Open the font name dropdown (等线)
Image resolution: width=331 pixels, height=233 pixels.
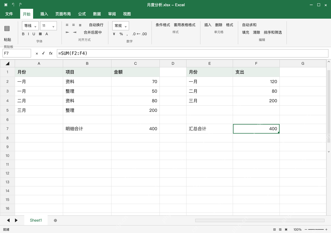point(31,26)
